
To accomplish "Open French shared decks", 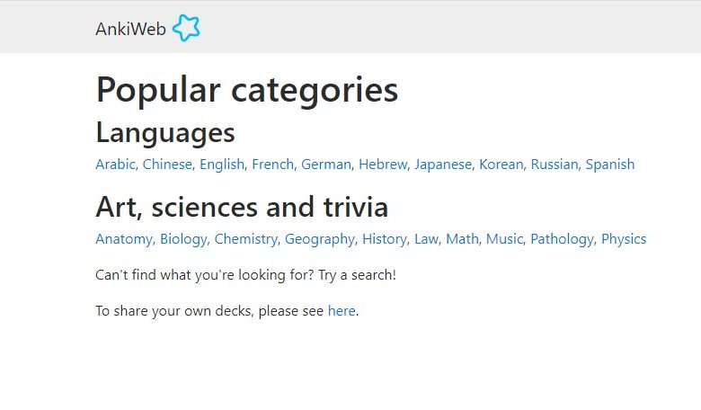I will tap(272, 164).
